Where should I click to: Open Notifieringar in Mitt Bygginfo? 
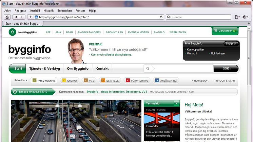pyautogui.click(x=218, y=53)
